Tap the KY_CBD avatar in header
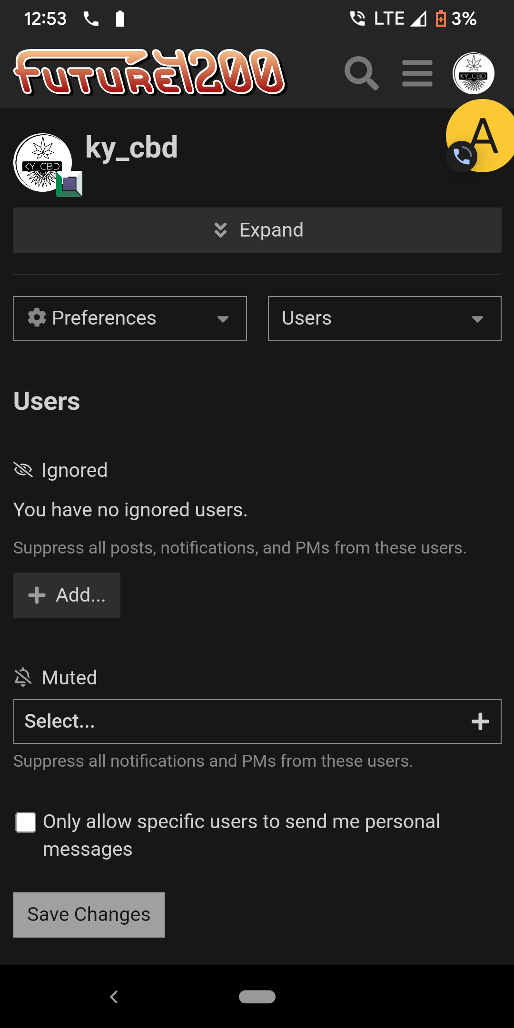The width and height of the screenshot is (514, 1028). (x=473, y=73)
